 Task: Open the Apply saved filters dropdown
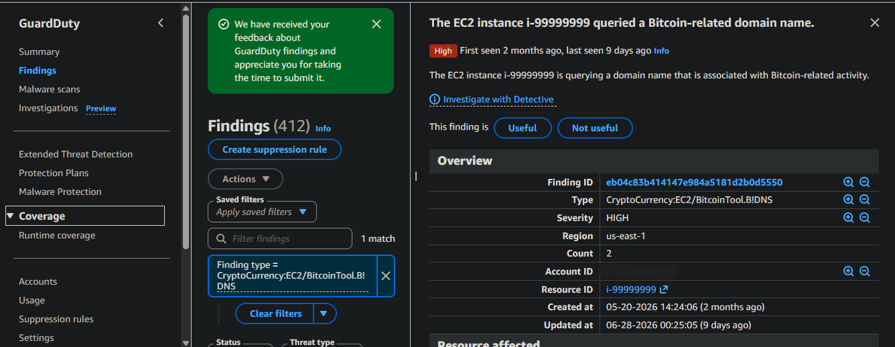tap(262, 212)
